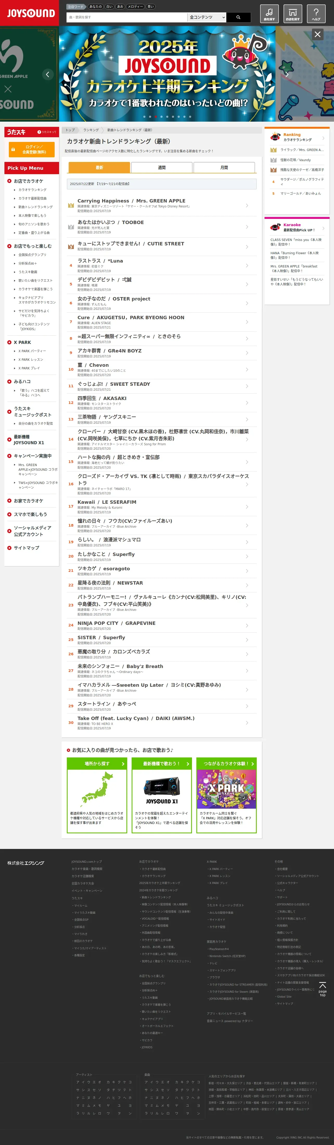The height and width of the screenshot is (1145, 334).
Task: Open キューにストップできません! / CUTIE STREET song
Action: click(131, 244)
